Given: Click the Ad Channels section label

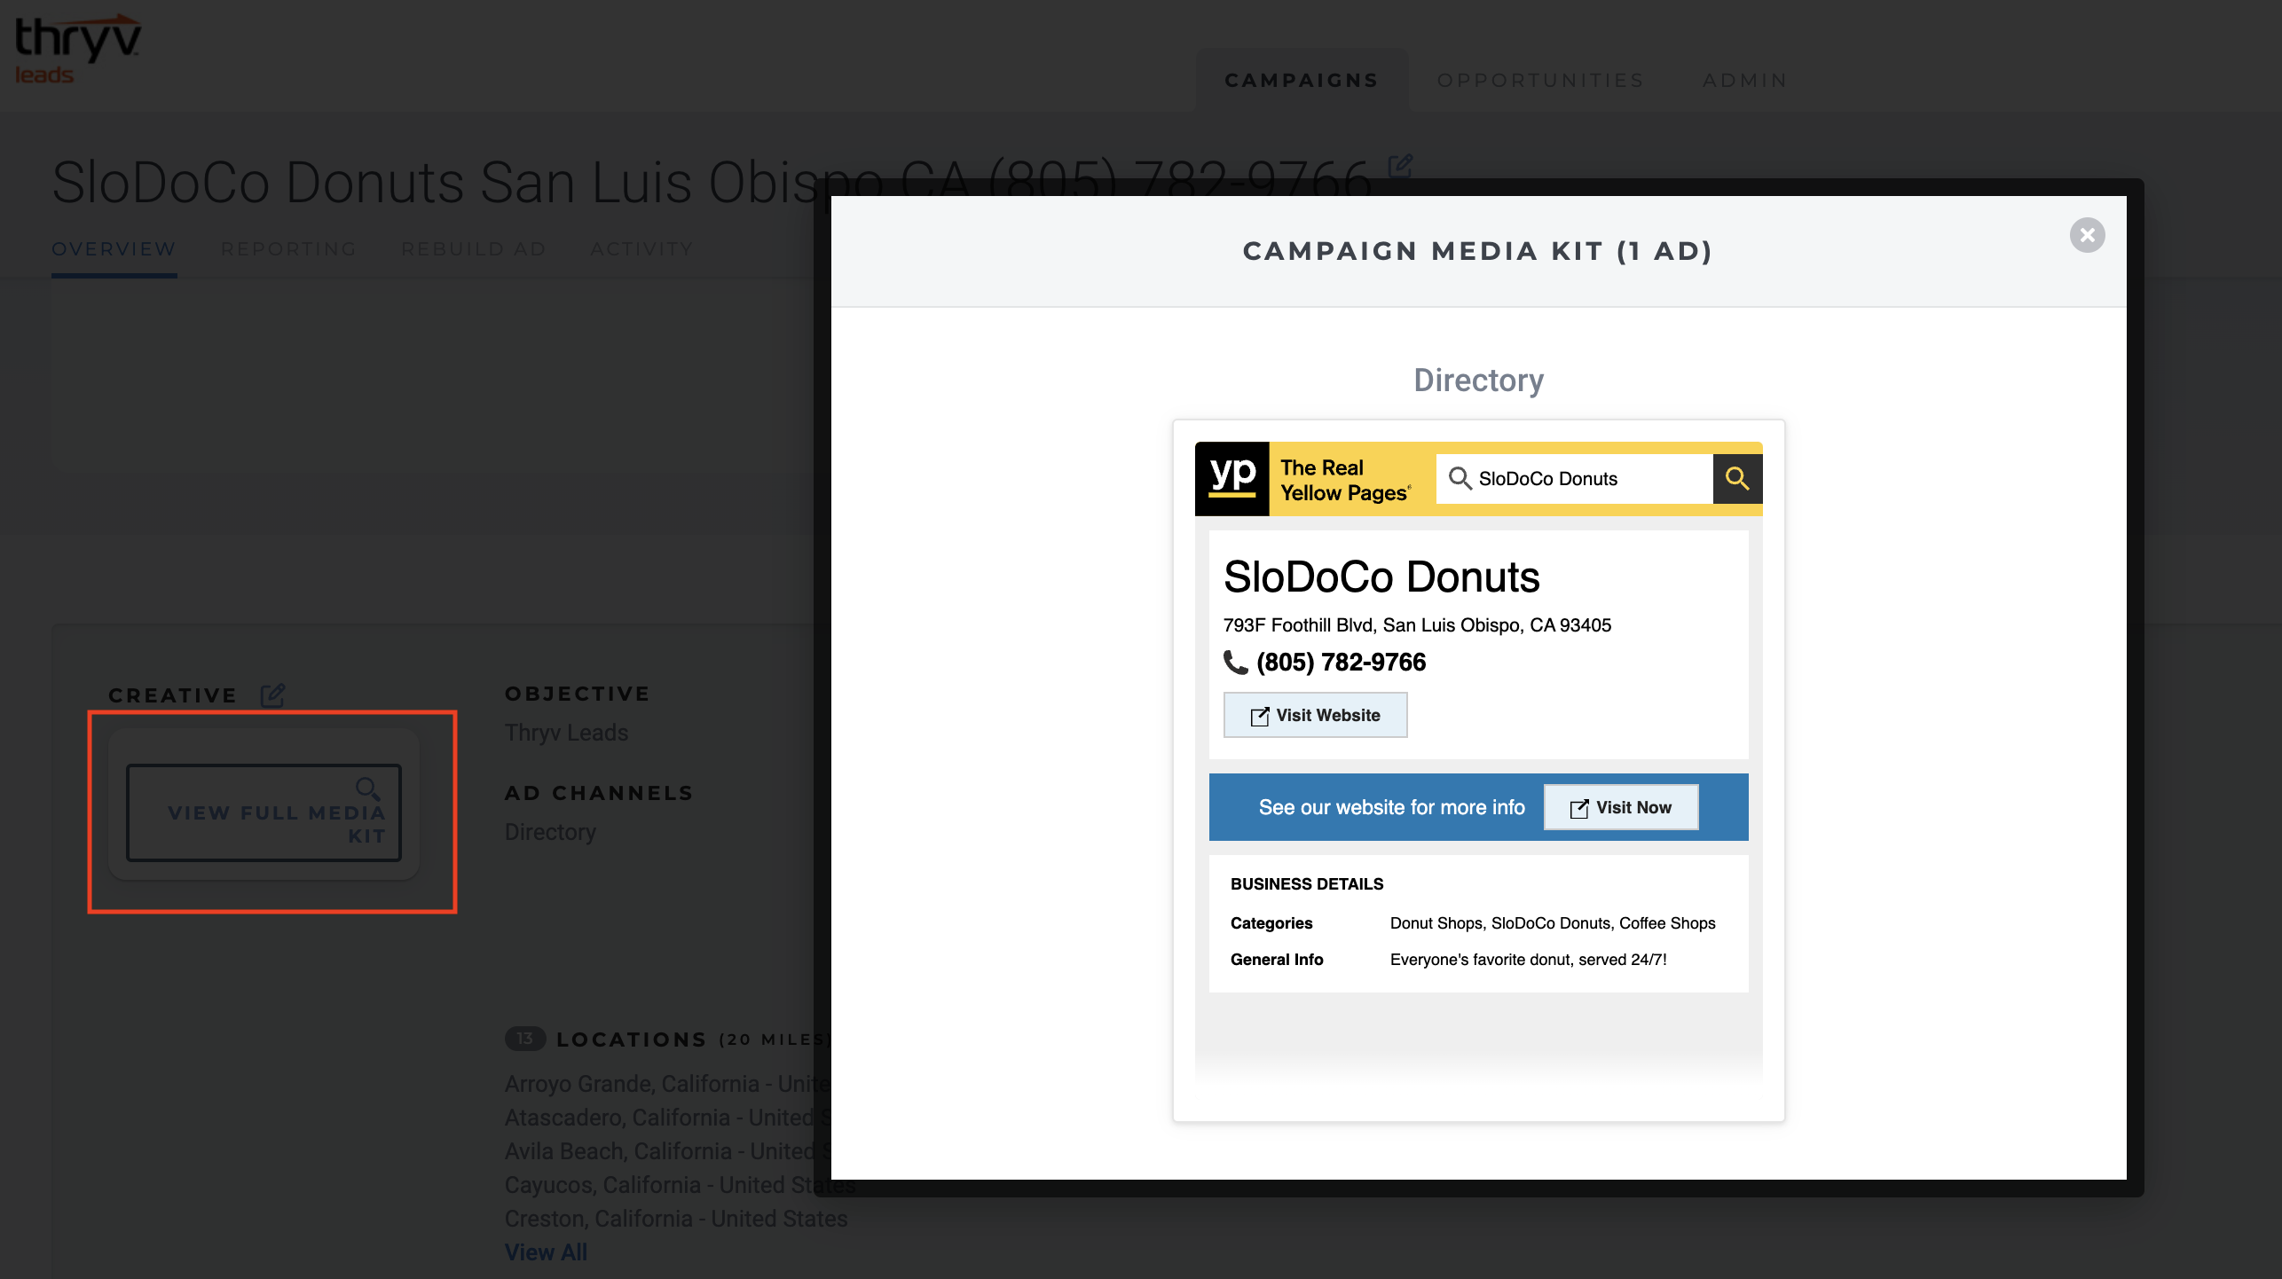Looking at the screenshot, I should coord(599,793).
